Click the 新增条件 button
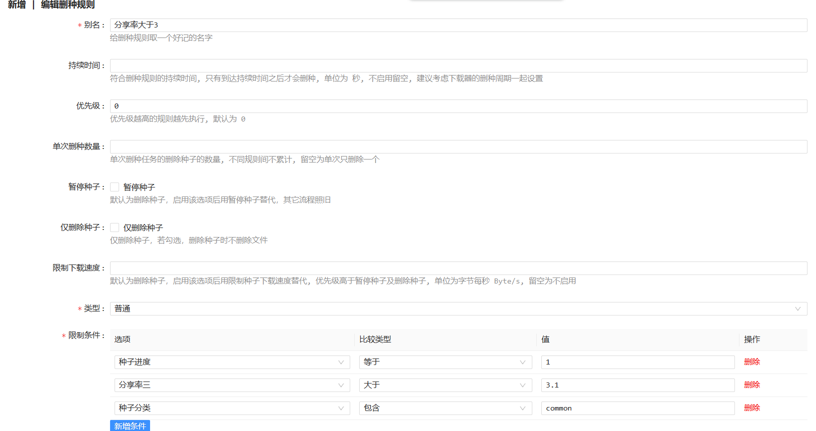This screenshot has width=816, height=431. 130,425
